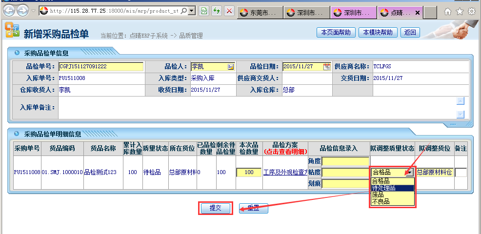Click the browser Back arrow button
This screenshot has height=234, width=481.
(x=9, y=10)
